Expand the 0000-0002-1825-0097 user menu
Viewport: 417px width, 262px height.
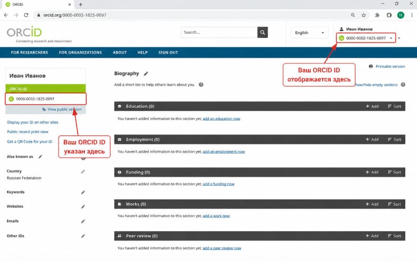pyautogui.click(x=366, y=38)
